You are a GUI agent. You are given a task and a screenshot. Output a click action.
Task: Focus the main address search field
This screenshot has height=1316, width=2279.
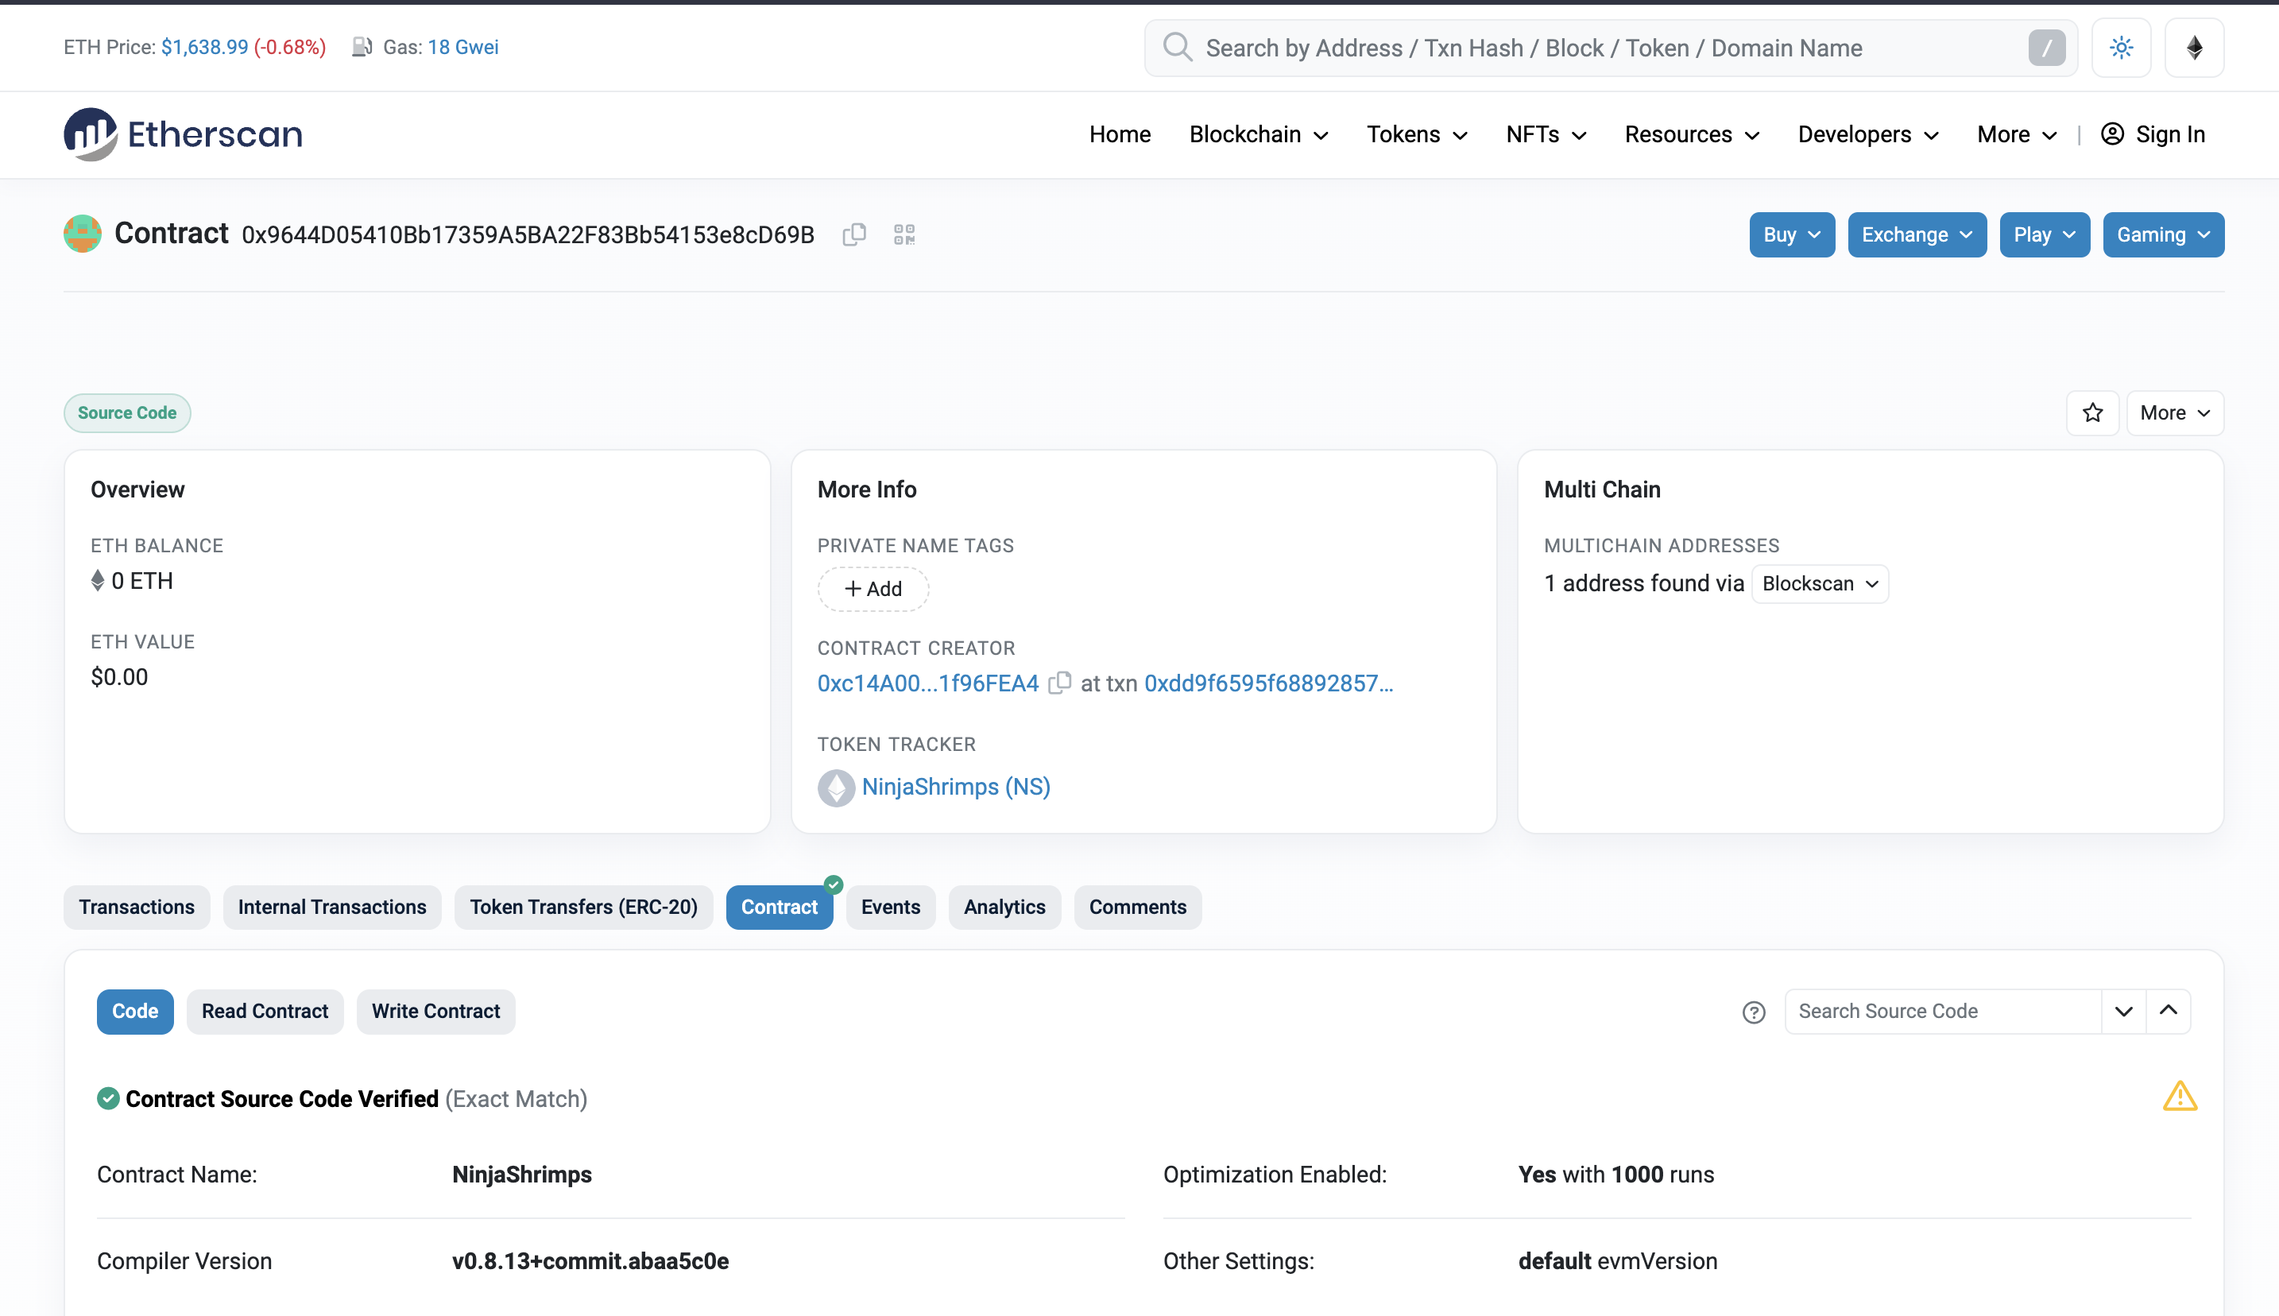coord(1610,48)
